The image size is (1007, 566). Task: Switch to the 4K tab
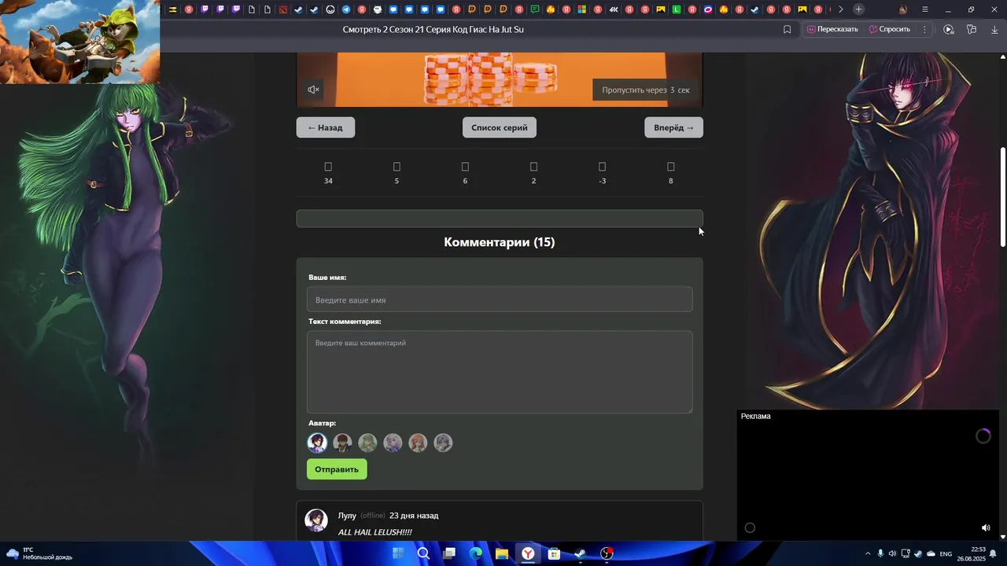[x=614, y=9]
